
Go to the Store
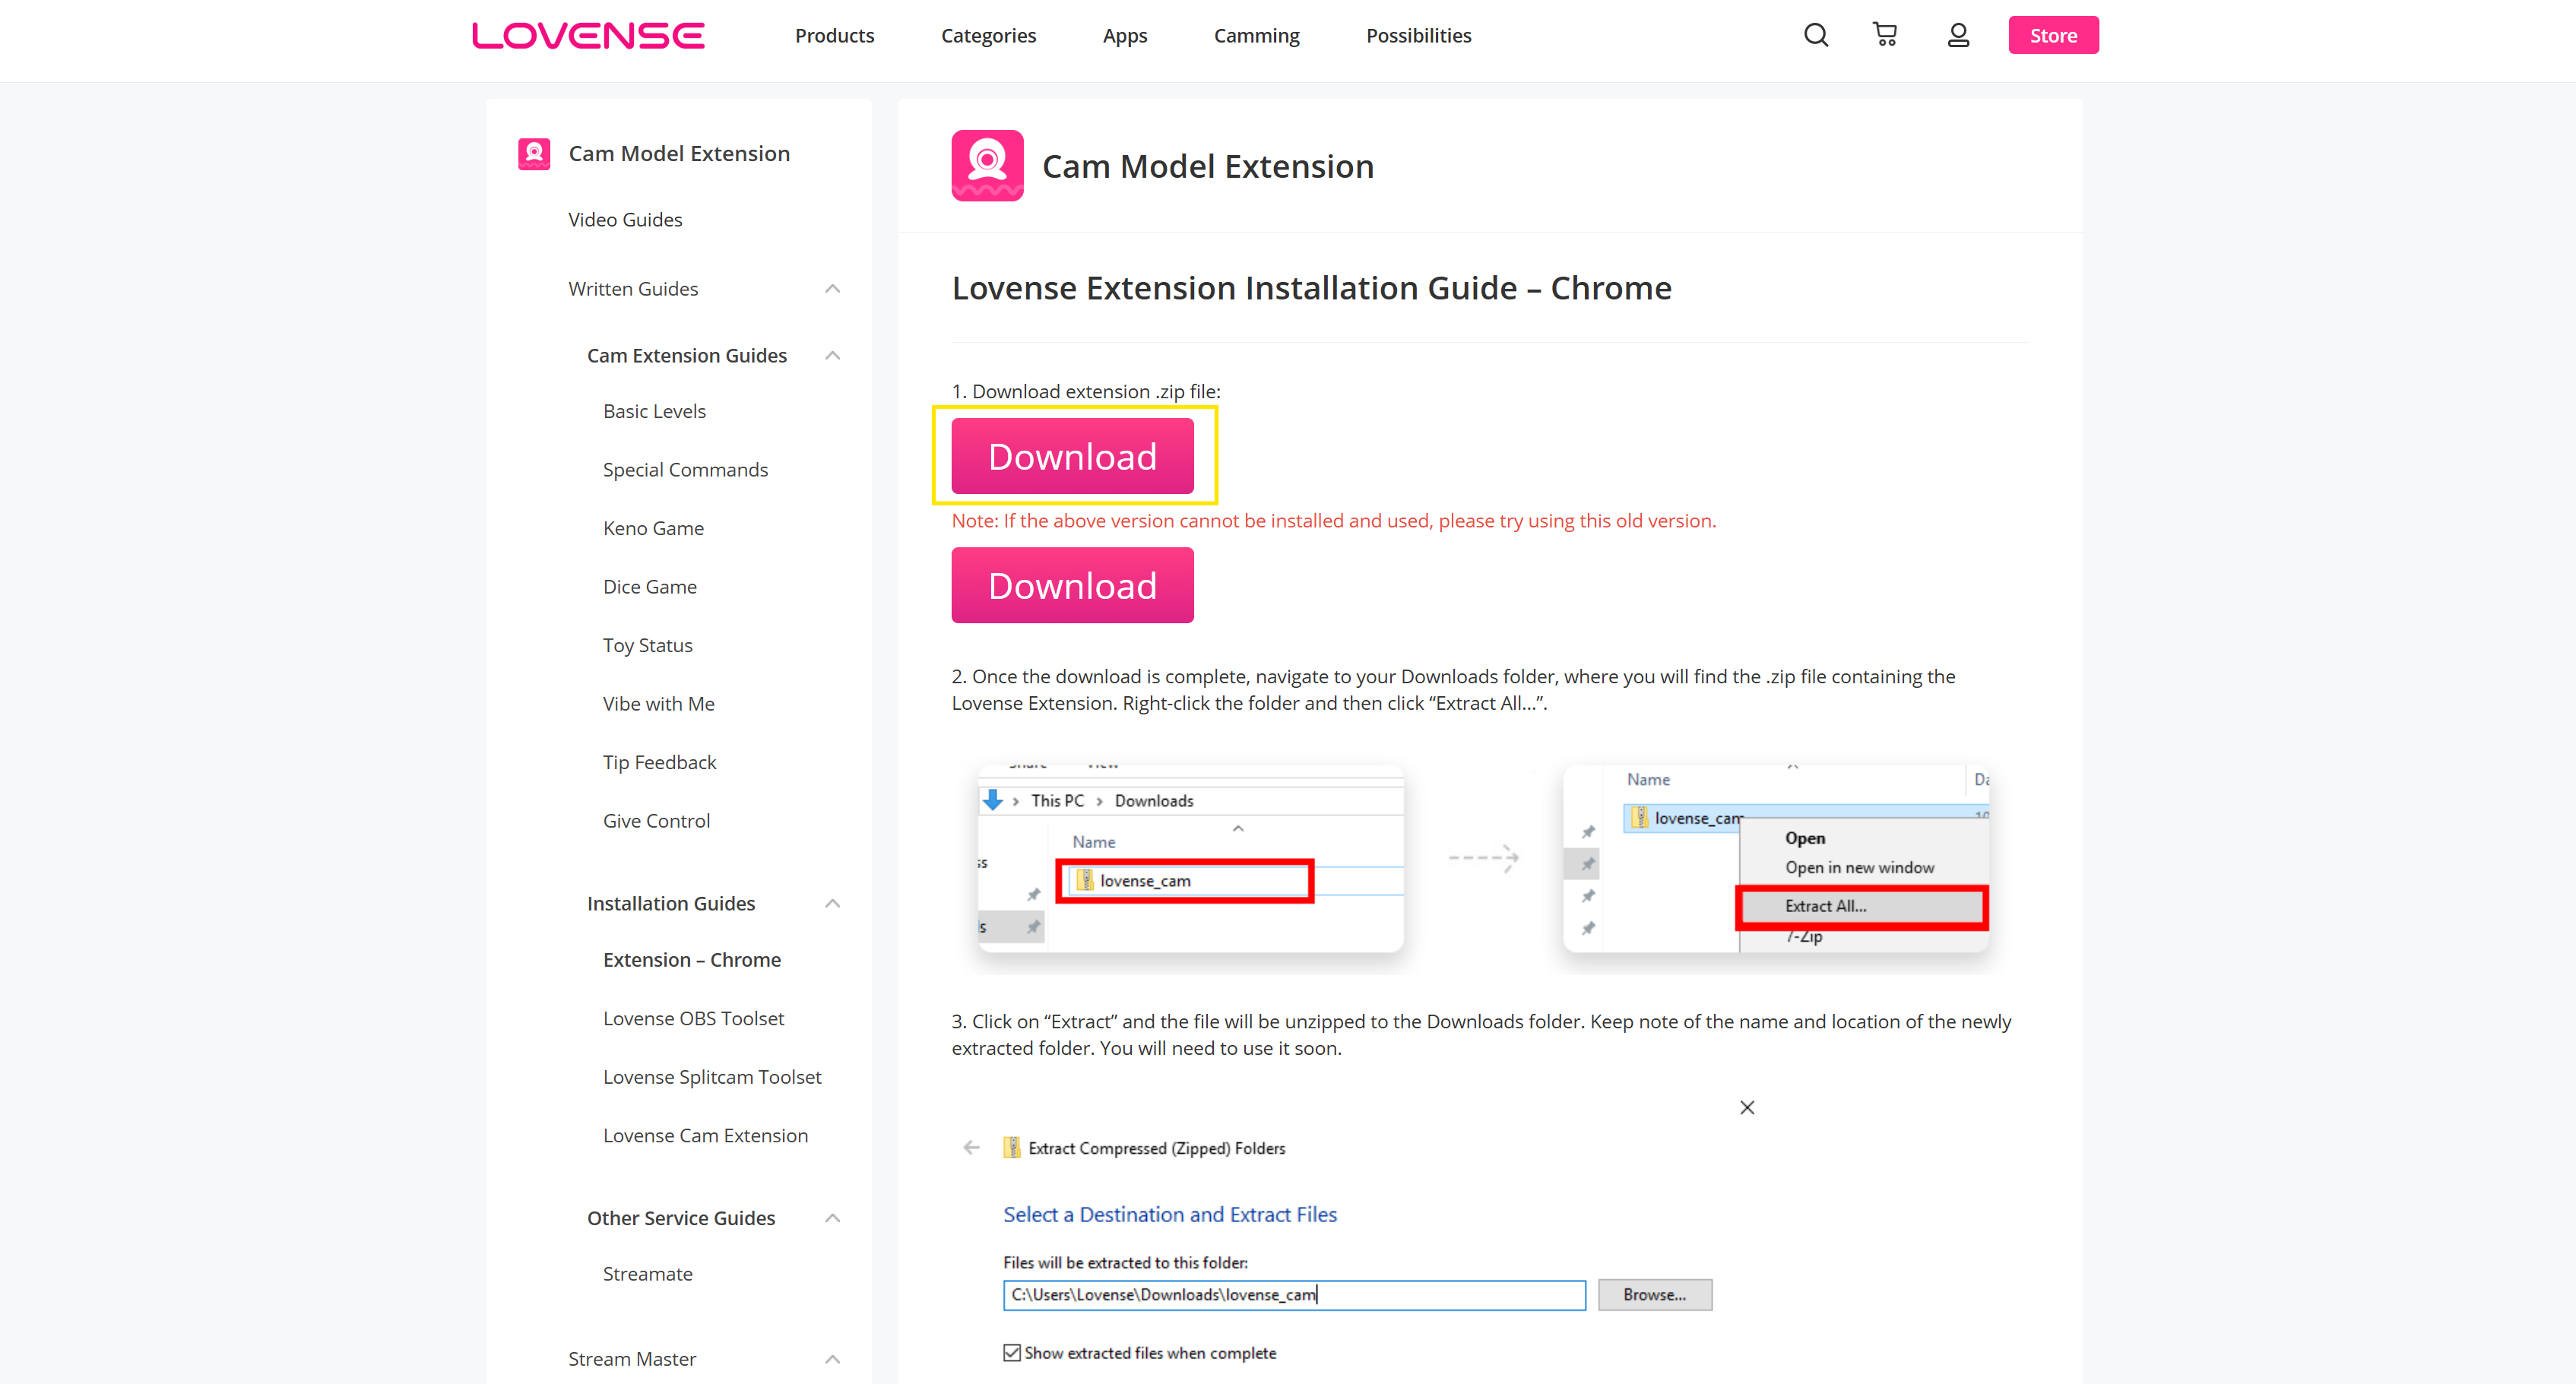pos(2053,36)
